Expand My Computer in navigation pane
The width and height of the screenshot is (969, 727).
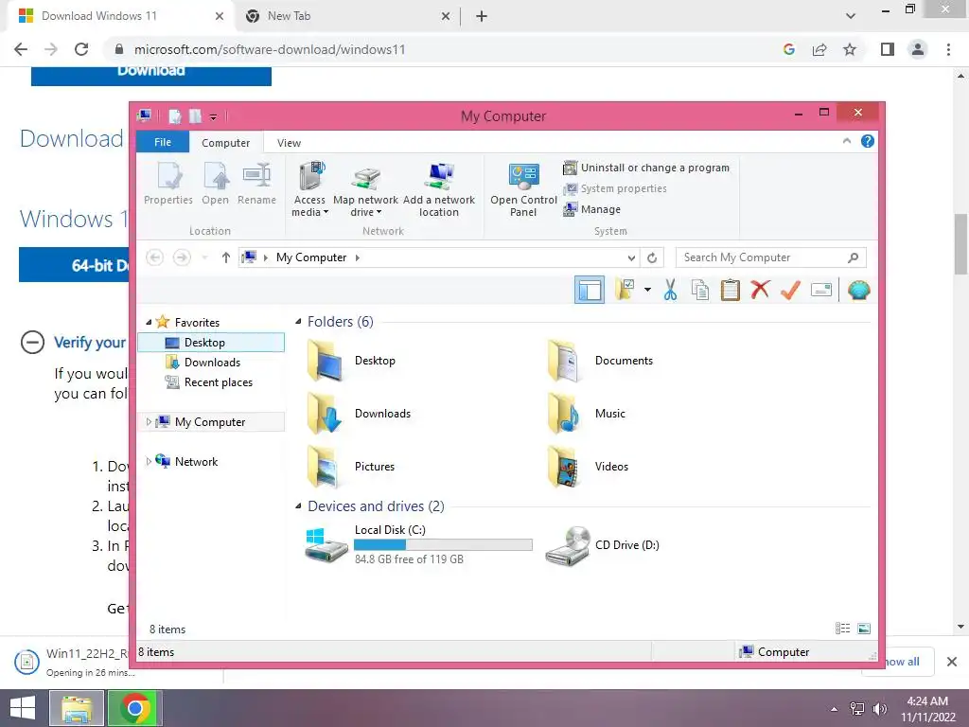tap(149, 421)
